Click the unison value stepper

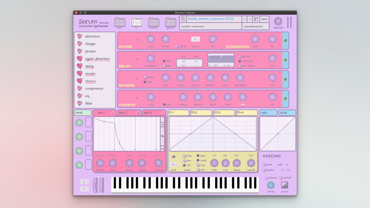coord(195,39)
